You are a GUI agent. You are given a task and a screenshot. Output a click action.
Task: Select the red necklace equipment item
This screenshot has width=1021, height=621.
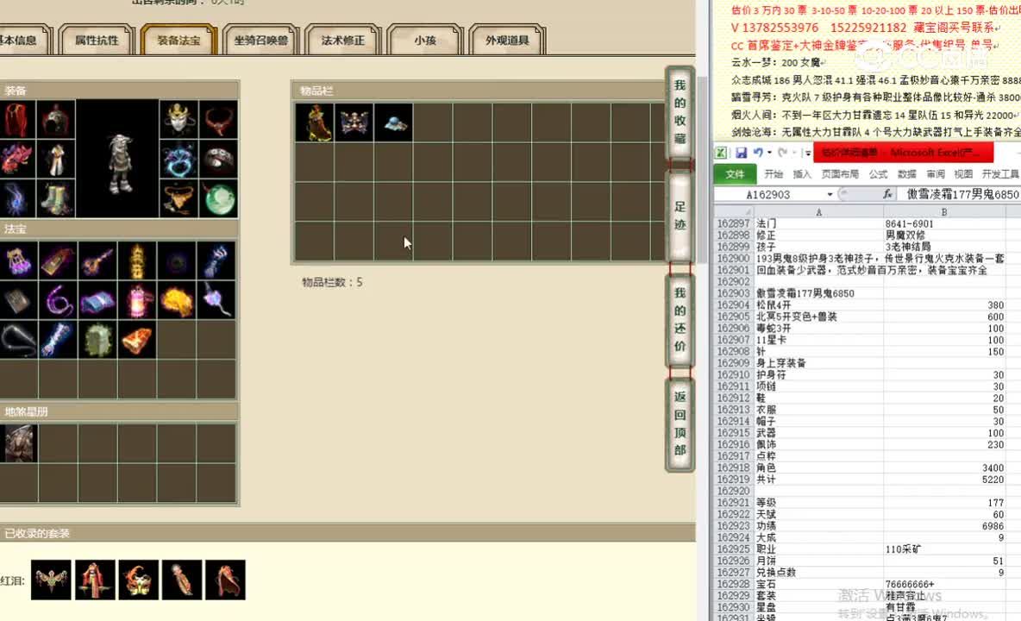click(218, 120)
